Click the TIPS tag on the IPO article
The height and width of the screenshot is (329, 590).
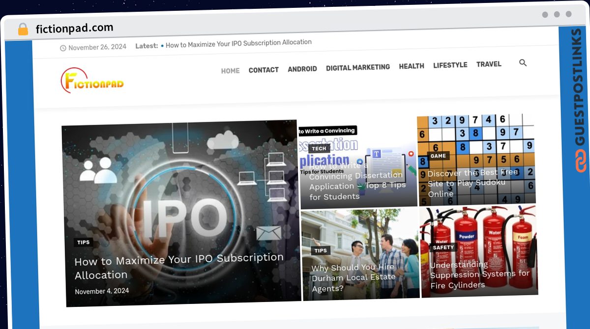point(84,243)
